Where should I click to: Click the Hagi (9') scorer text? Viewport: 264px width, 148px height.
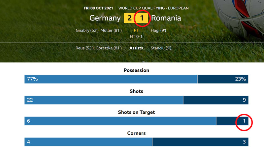click(x=158, y=30)
